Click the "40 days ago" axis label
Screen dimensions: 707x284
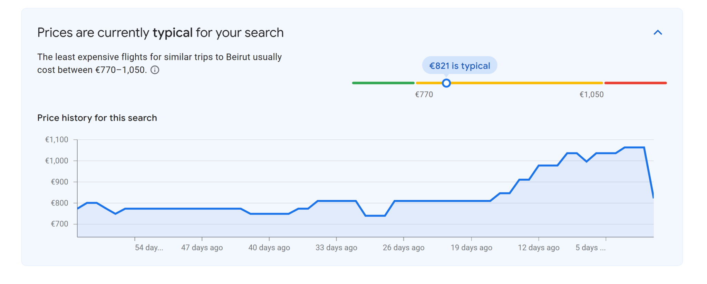(x=269, y=248)
